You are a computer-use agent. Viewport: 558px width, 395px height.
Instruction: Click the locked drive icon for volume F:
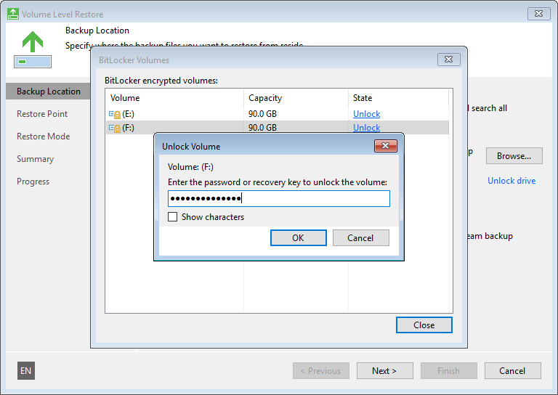[115, 128]
